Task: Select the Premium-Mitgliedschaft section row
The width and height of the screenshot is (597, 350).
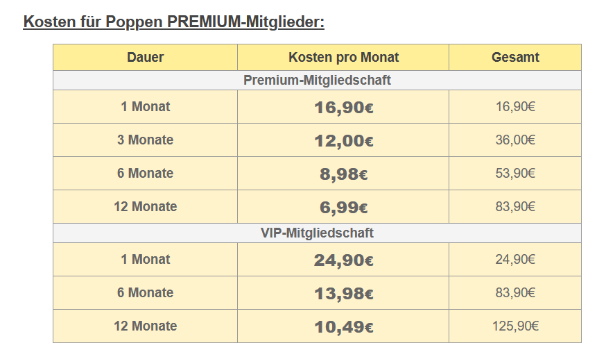Action: coord(317,81)
